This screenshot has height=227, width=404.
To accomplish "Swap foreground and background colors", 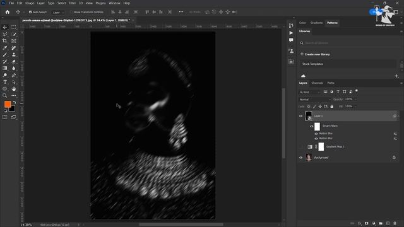I will pyautogui.click(x=15, y=102).
